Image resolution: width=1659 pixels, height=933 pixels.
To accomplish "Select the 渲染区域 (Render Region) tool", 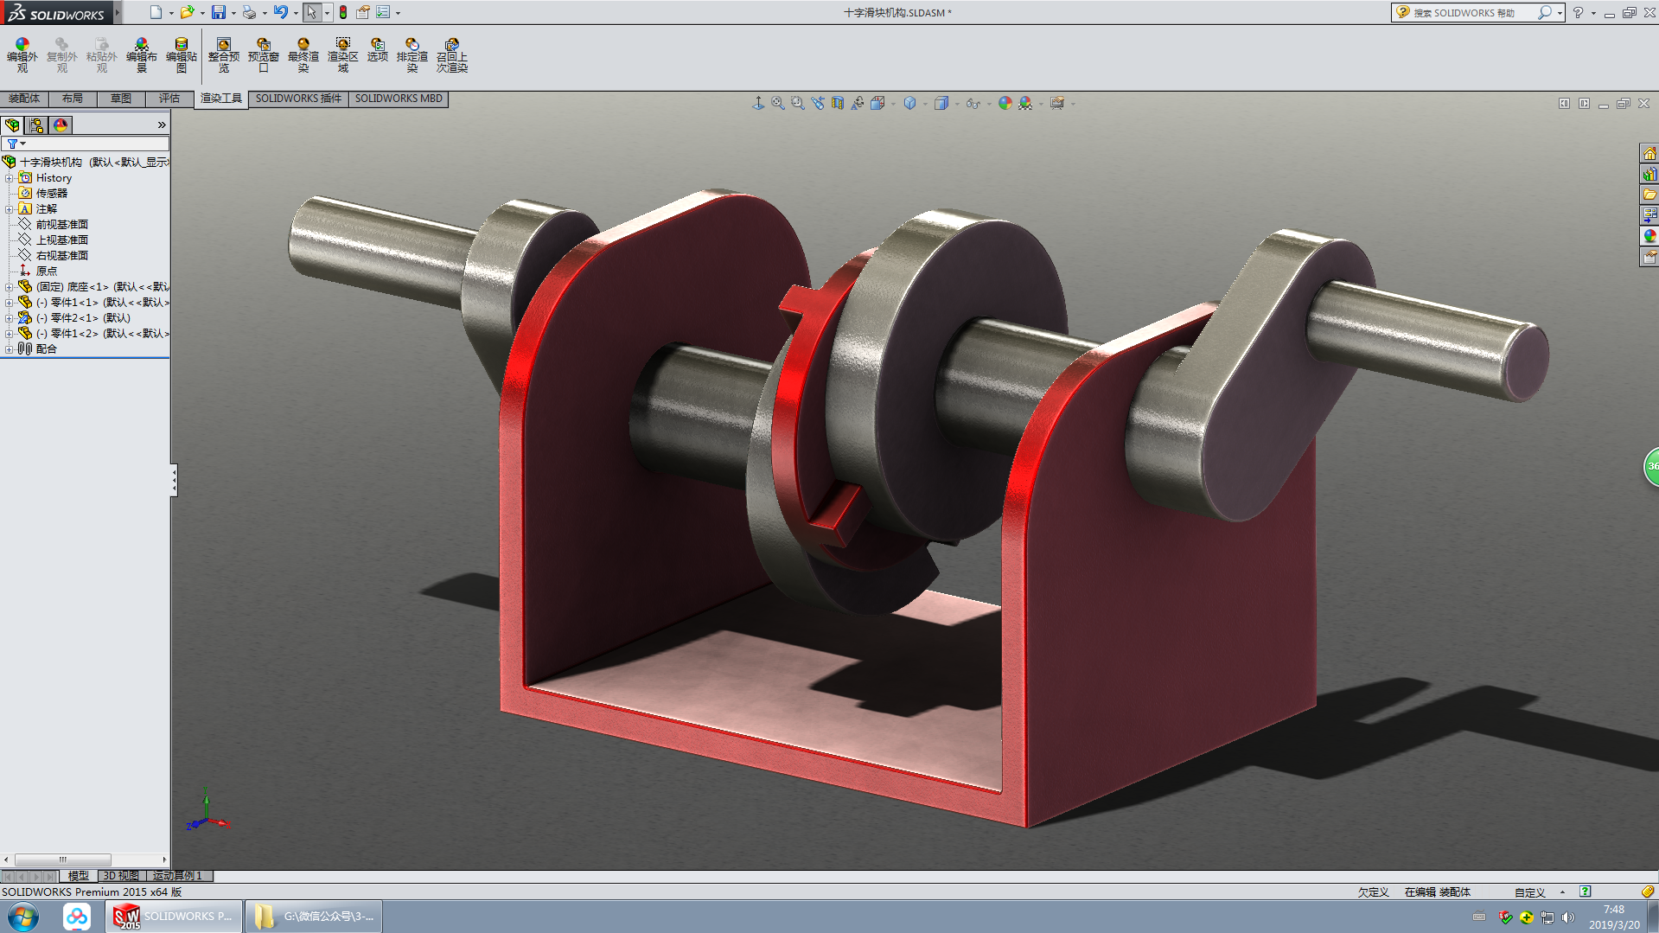I will pyautogui.click(x=342, y=54).
